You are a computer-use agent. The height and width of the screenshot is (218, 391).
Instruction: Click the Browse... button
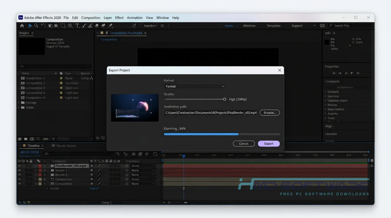pyautogui.click(x=270, y=113)
